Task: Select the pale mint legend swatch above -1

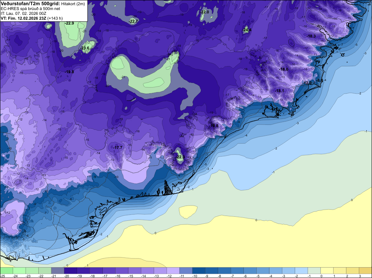Action: 314,271
